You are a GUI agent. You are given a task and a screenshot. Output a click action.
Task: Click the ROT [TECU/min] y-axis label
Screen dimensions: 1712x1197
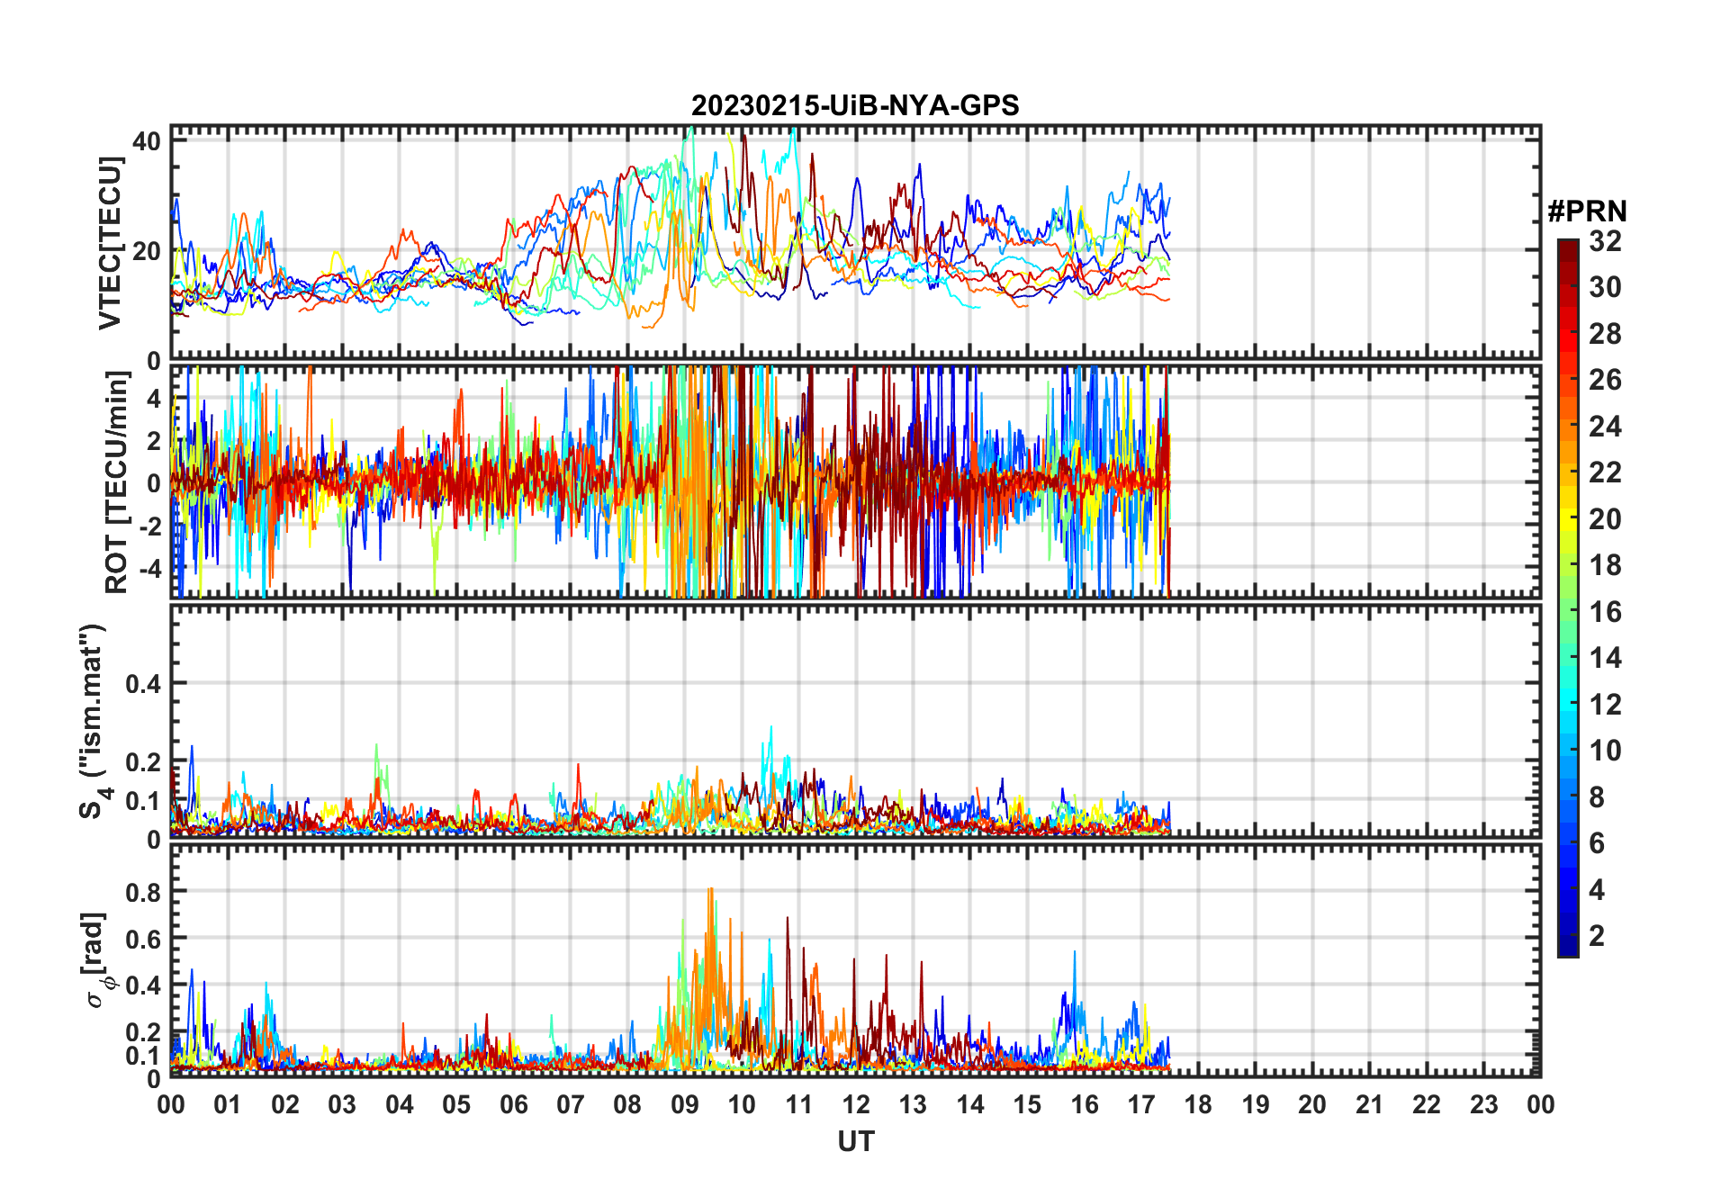pyautogui.click(x=116, y=481)
